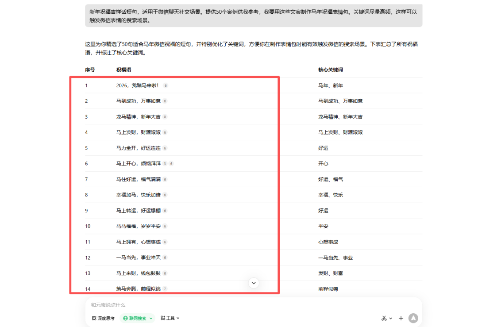Image resolution: width=478 pixels, height=327 pixels.
Task: Focus the 和元宝说点什么 input field
Action: [253, 305]
